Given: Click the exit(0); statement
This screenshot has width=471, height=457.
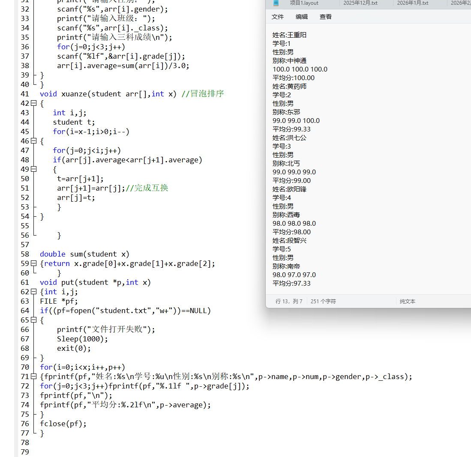Looking at the screenshot, I should (74, 348).
